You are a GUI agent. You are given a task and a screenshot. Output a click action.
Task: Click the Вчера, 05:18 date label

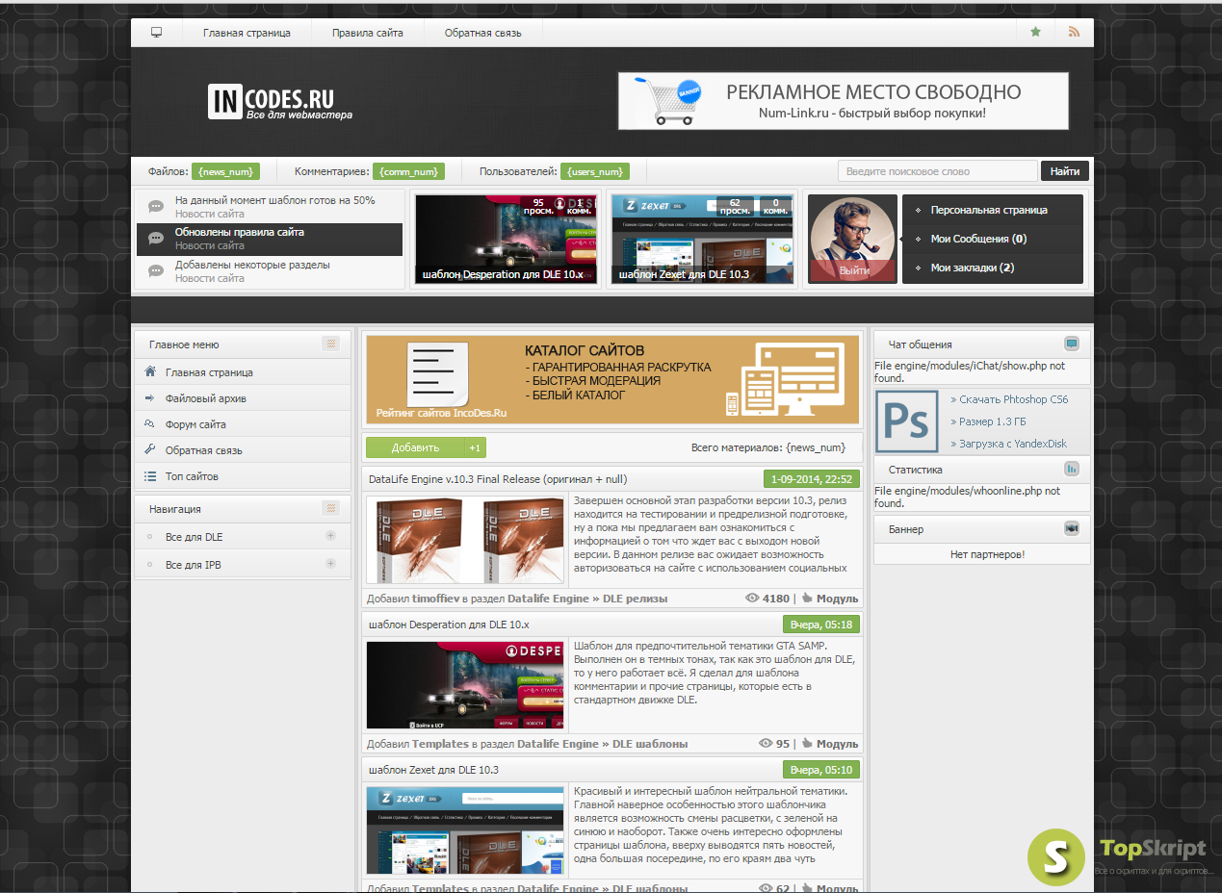pyautogui.click(x=820, y=625)
